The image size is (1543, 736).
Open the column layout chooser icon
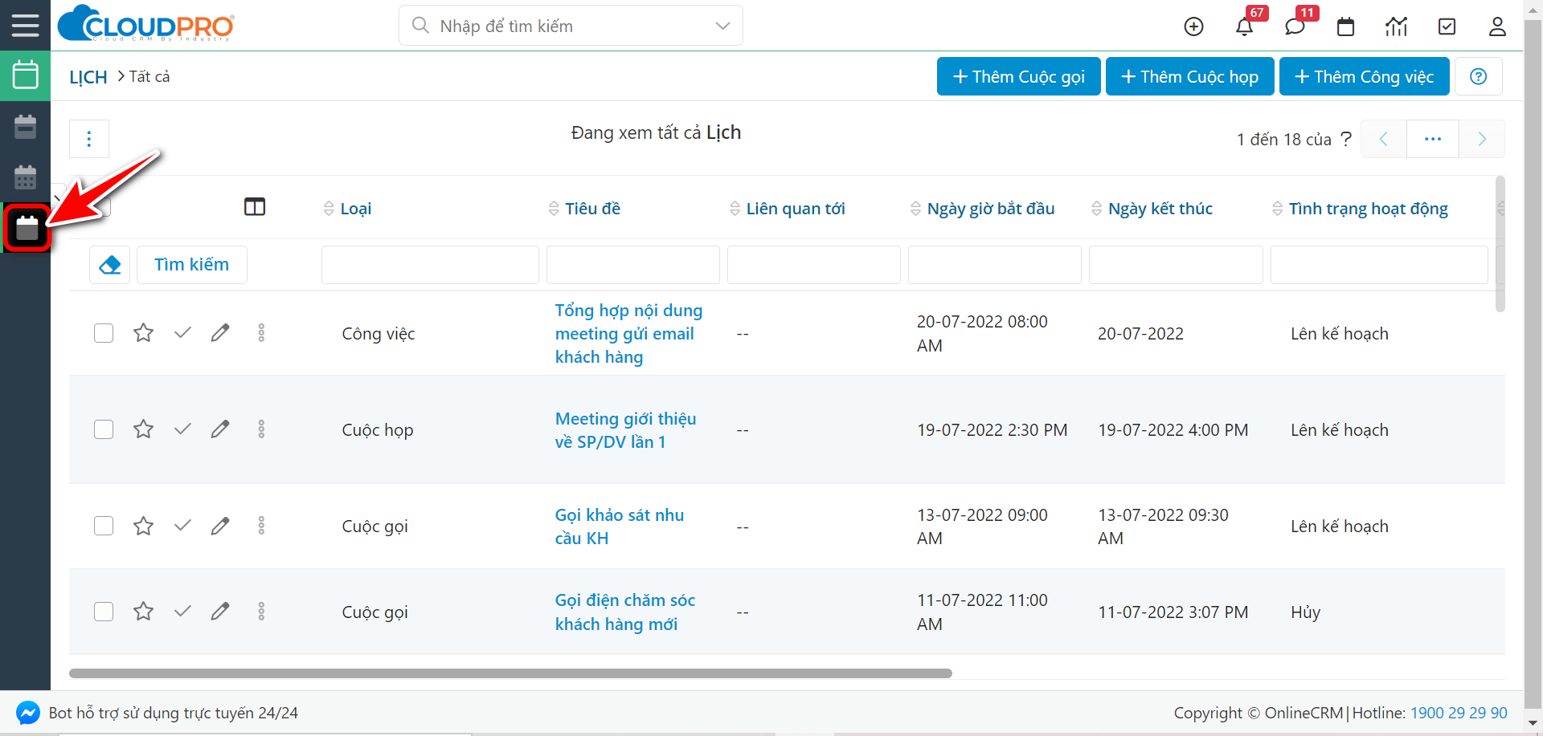tap(255, 207)
